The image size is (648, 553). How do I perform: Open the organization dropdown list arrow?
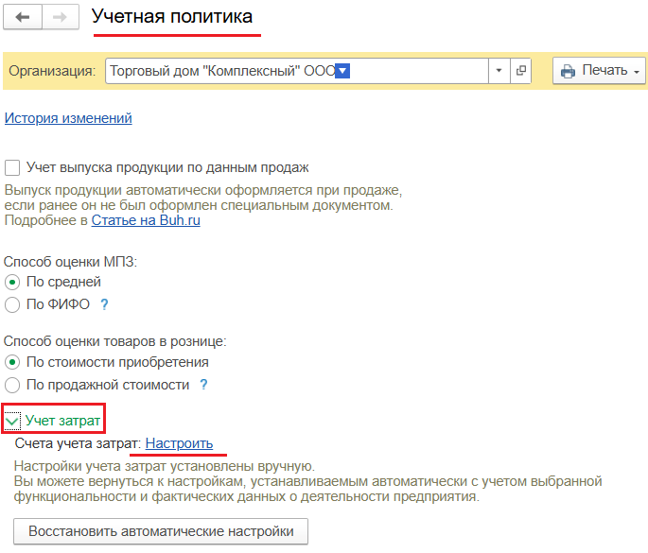pyautogui.click(x=499, y=71)
